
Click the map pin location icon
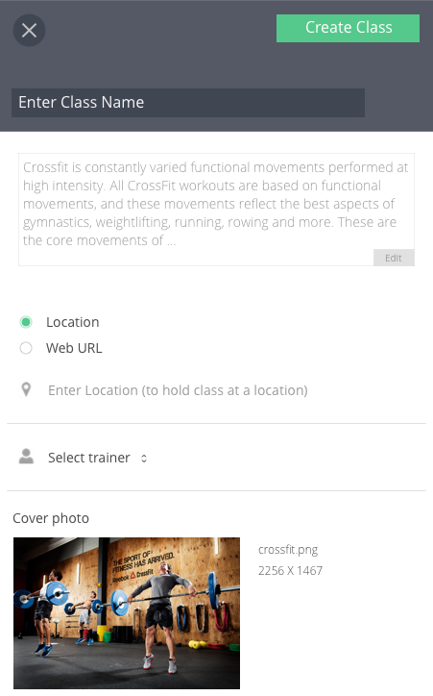(x=26, y=389)
